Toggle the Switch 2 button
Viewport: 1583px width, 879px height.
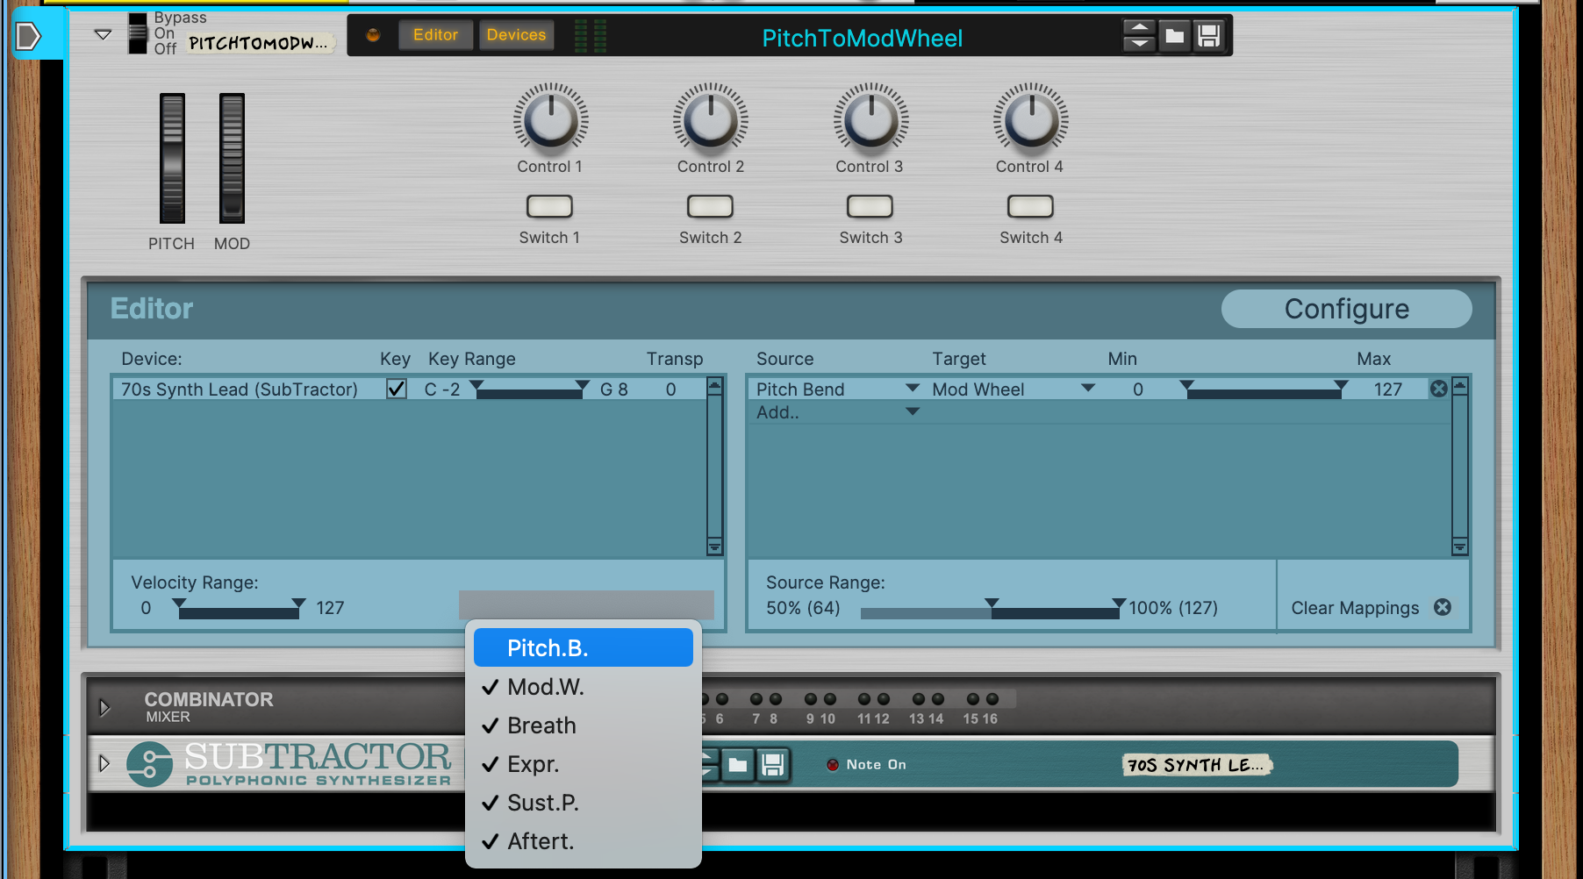tap(710, 206)
